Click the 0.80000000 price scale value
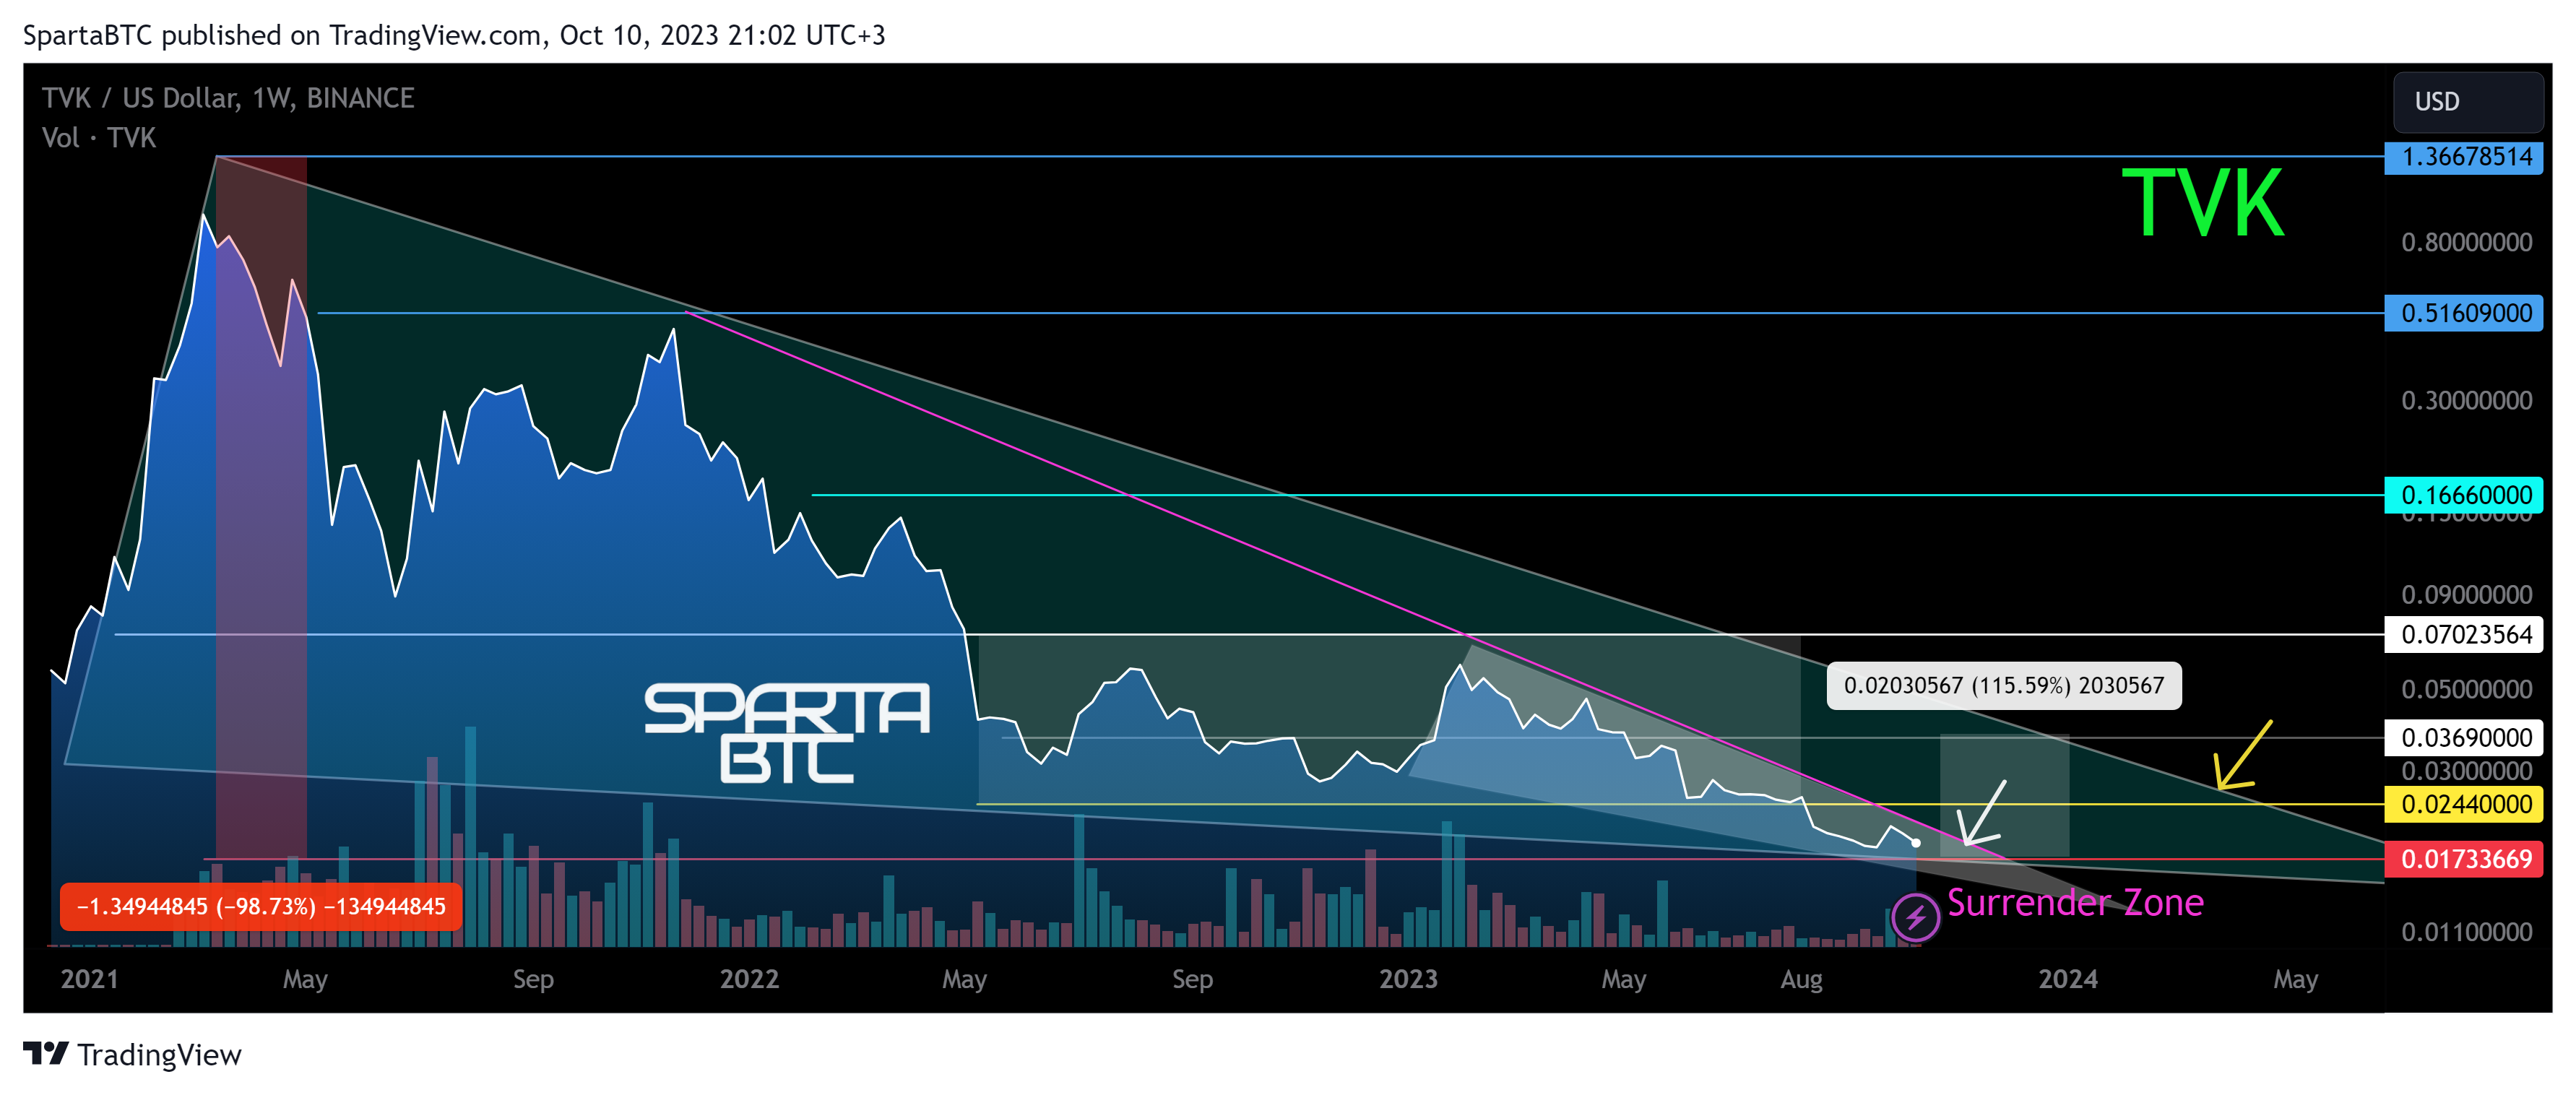2576x1095 pixels. pos(2466,242)
